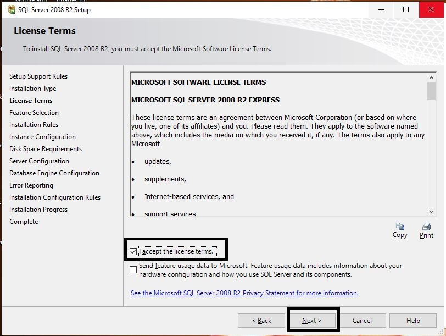Click 'Internet-based services, and' bullet
Image resolution: width=446 pixels, height=336 pixels.
(x=189, y=197)
